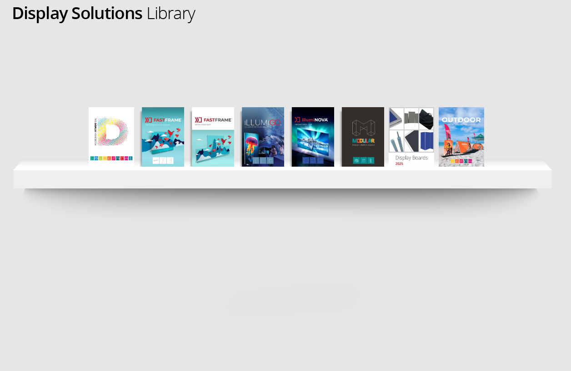The image size is (571, 371).
Task: Open the Display Boards 2025 catalogue
Action: pyautogui.click(x=411, y=137)
